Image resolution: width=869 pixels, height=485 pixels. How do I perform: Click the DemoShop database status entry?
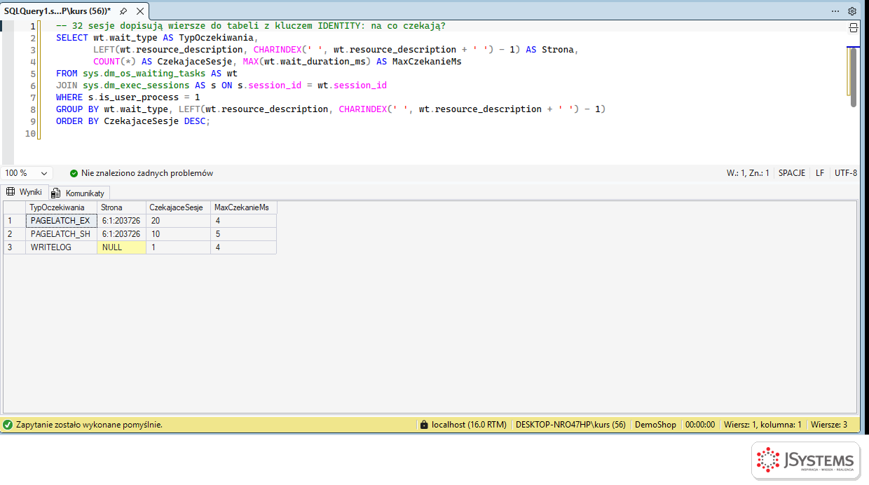655,425
